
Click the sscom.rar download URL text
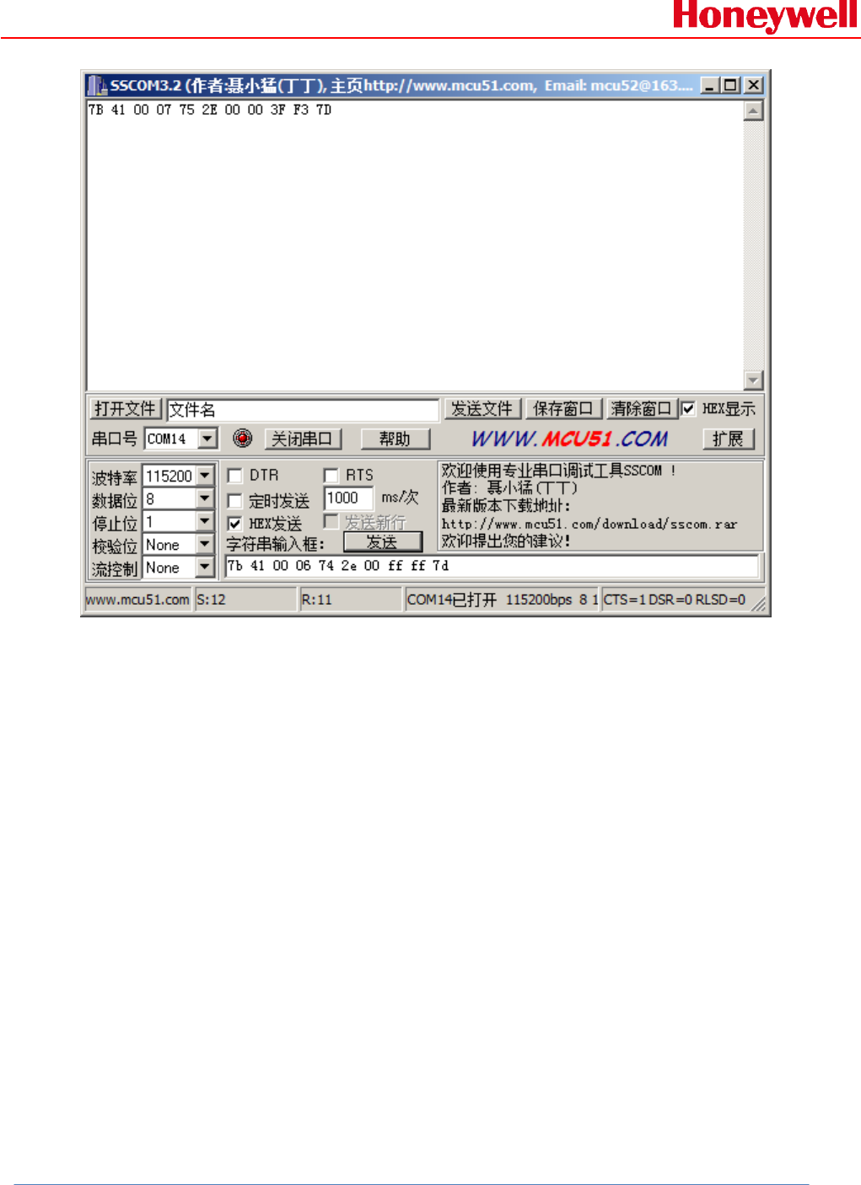tap(589, 524)
